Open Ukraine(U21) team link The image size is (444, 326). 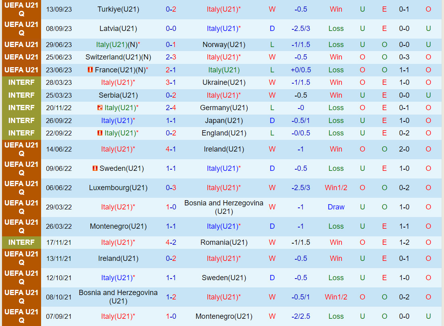tap(224, 82)
